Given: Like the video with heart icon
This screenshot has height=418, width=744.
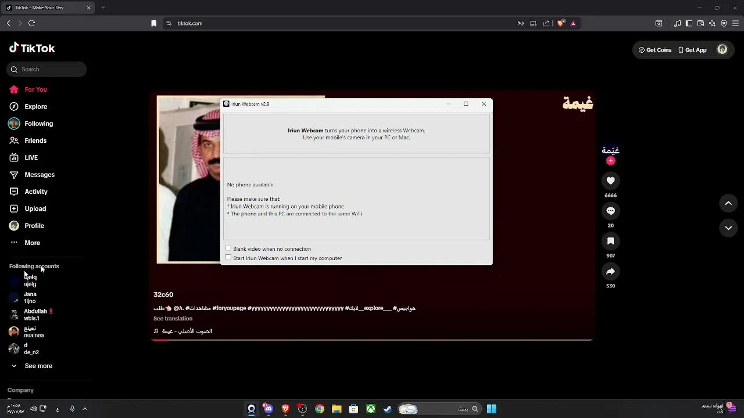Looking at the screenshot, I should (x=610, y=181).
